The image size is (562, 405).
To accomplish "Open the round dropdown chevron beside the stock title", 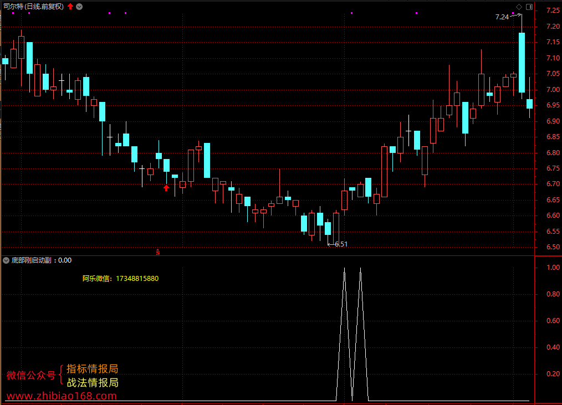I will click(x=79, y=7).
